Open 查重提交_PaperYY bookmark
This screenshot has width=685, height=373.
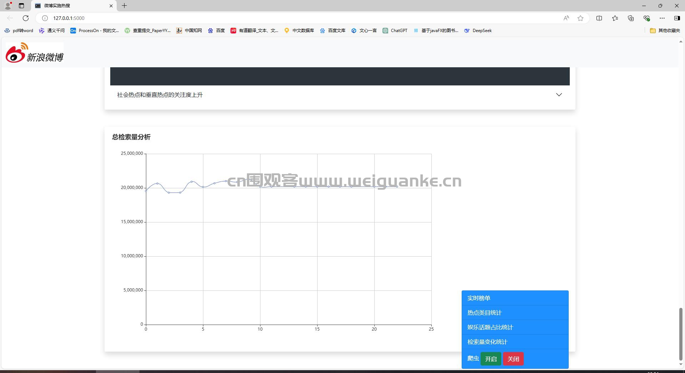click(x=148, y=31)
